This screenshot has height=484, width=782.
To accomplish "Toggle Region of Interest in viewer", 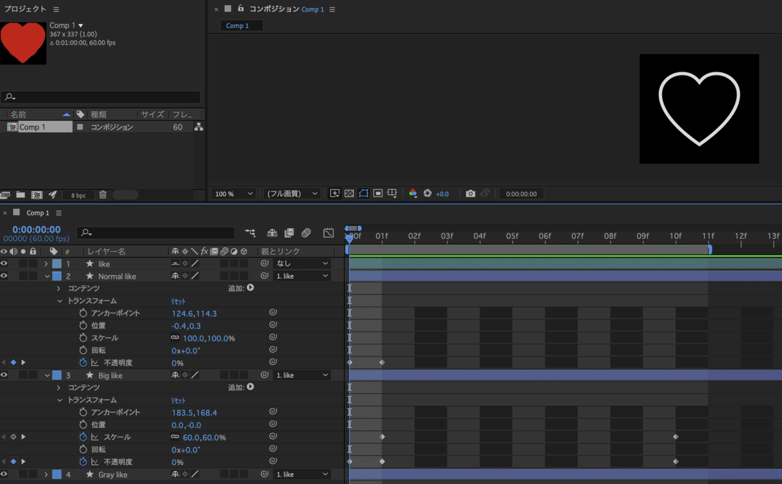I will coord(378,193).
